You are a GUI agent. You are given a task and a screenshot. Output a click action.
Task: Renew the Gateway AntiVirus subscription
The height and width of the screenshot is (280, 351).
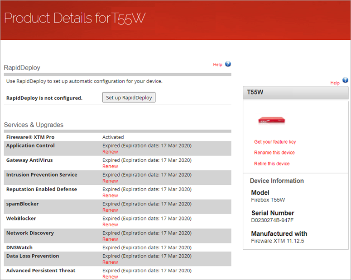click(x=110, y=166)
